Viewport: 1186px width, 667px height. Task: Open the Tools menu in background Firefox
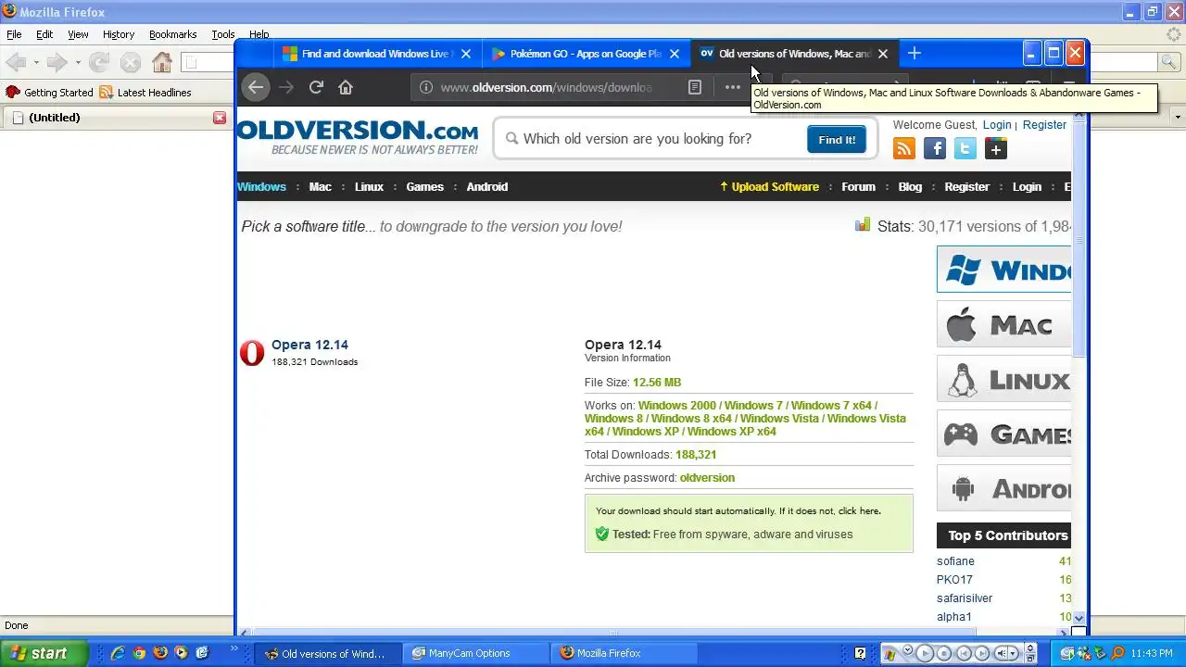[223, 34]
